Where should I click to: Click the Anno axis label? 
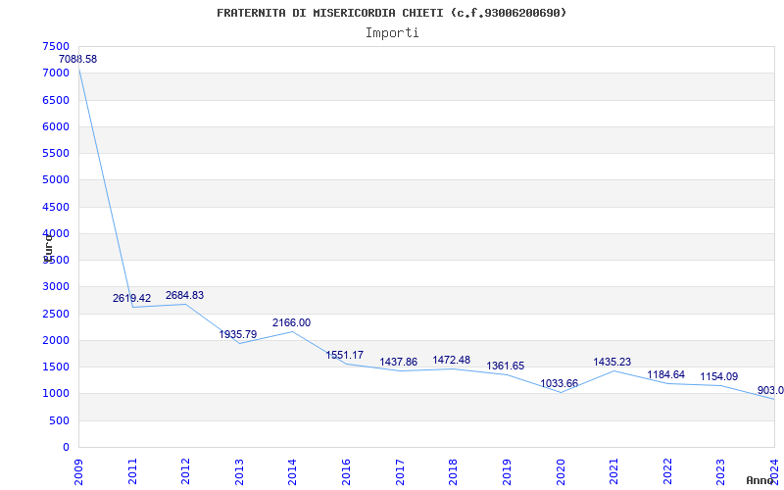click(x=759, y=480)
